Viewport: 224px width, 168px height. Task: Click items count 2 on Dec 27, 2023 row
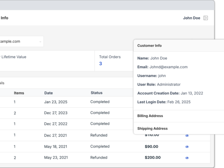pos(15,113)
